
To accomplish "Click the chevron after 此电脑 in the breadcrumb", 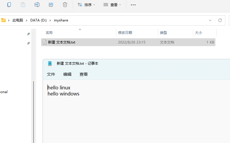I will [27, 20].
